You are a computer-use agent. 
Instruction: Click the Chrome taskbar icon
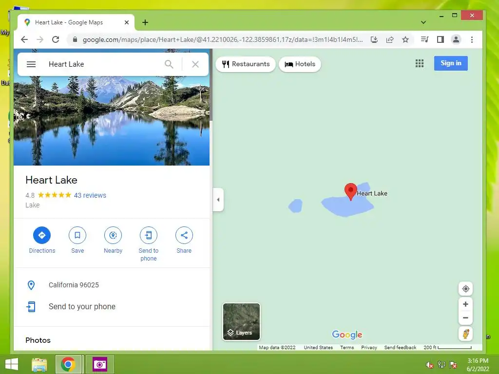68,364
